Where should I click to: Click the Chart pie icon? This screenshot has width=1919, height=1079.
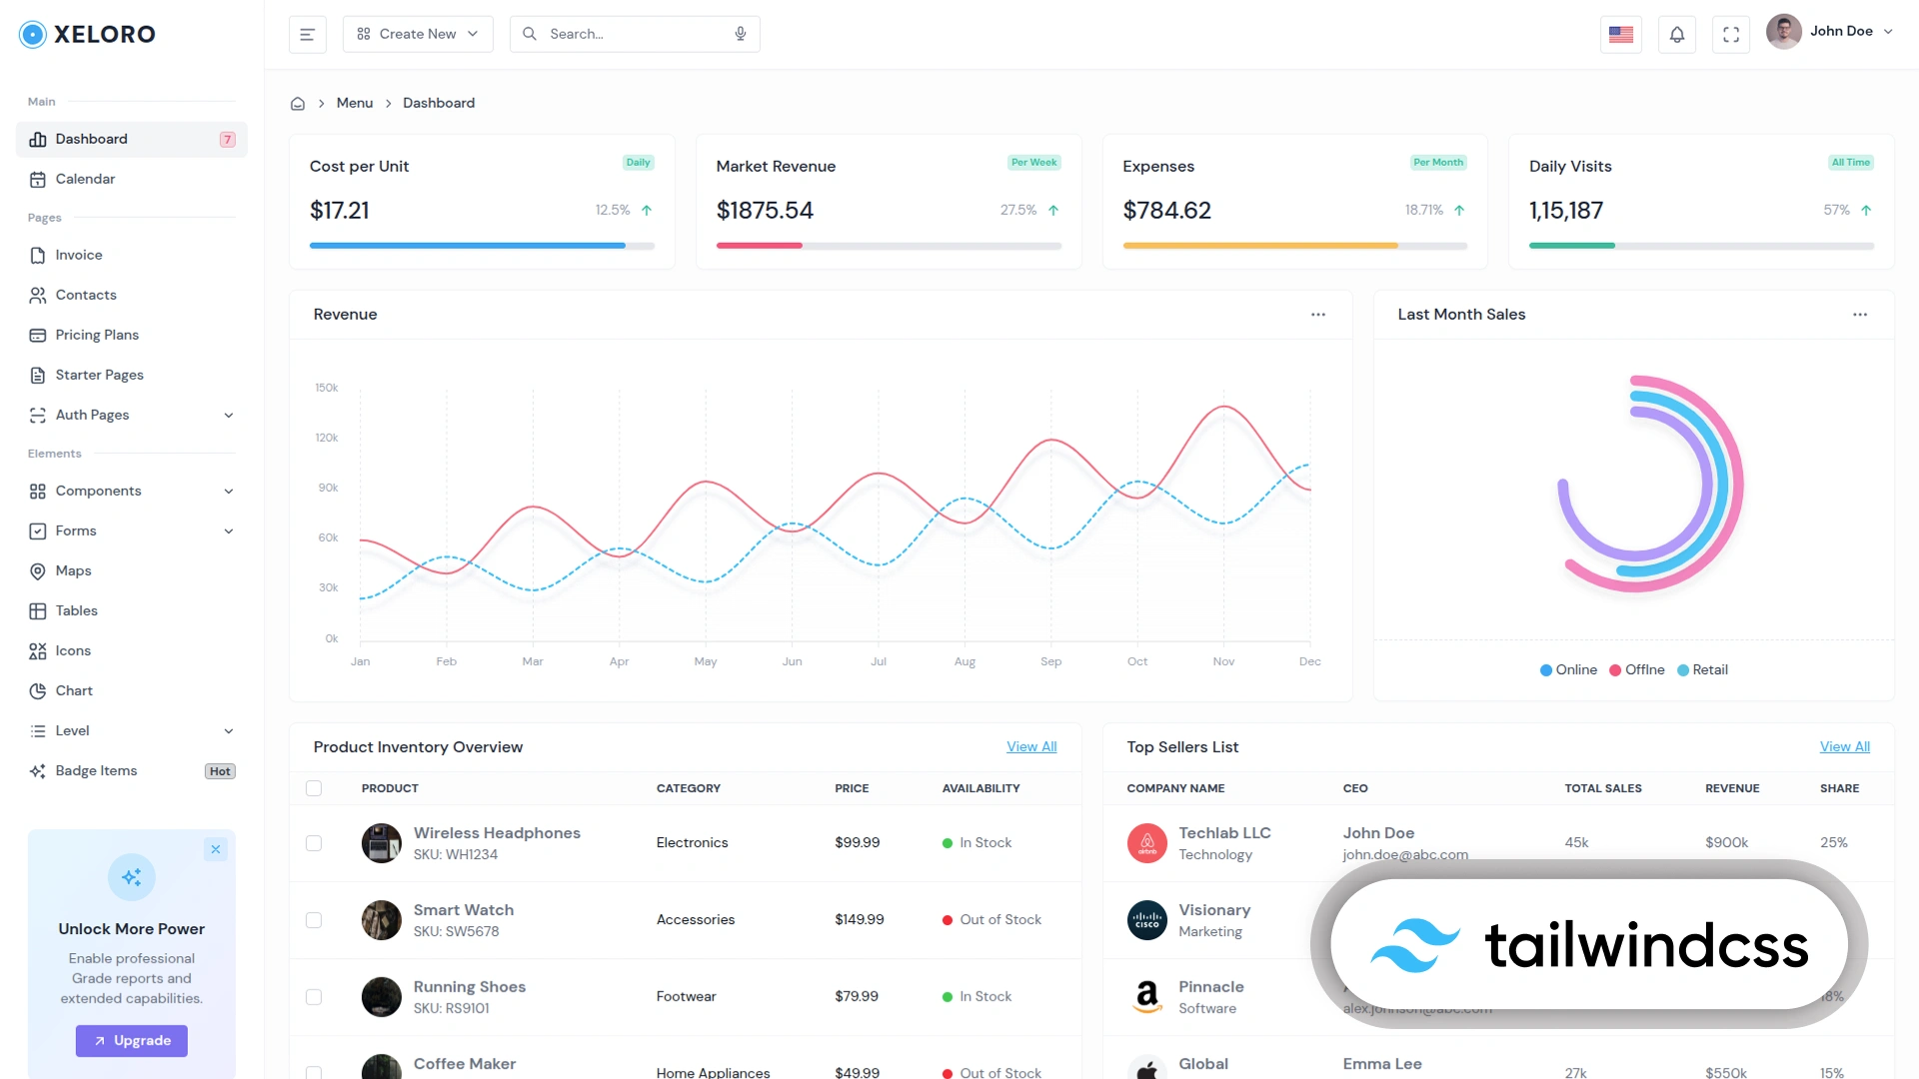tap(38, 690)
